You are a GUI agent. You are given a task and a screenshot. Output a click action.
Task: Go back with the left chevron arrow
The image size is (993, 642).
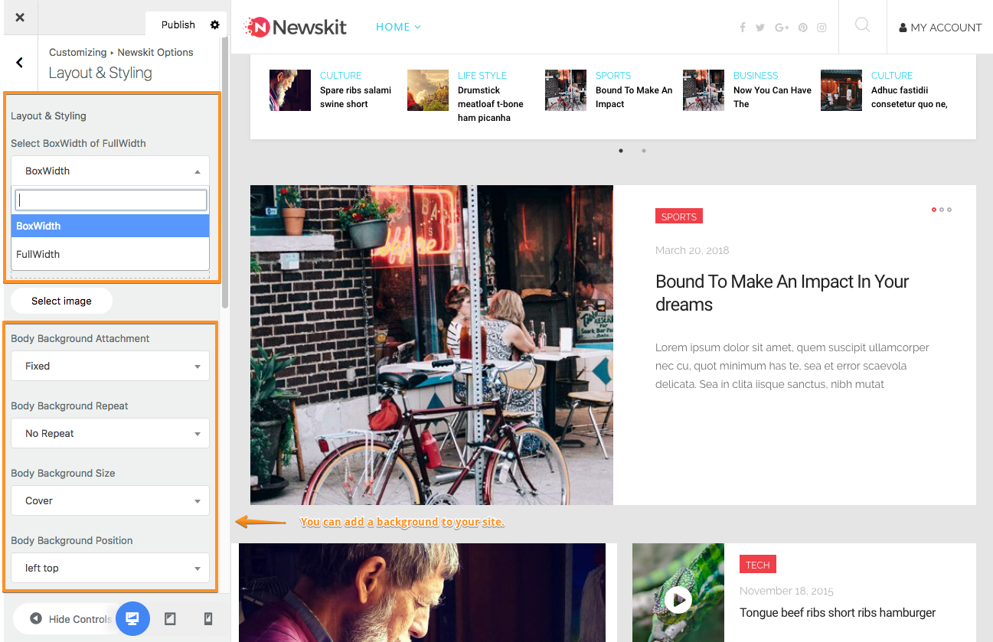pyautogui.click(x=20, y=63)
